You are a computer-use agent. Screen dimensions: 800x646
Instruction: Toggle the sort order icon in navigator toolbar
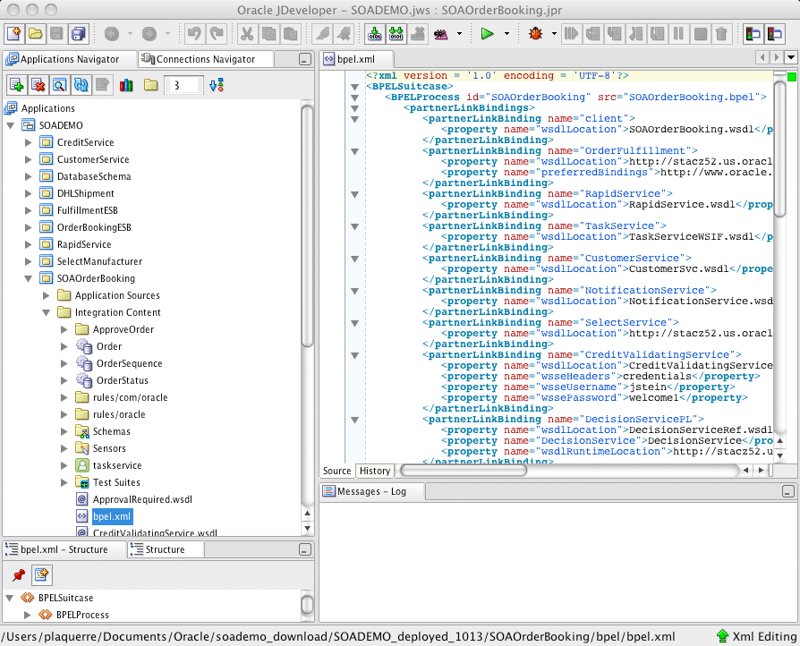pos(216,85)
